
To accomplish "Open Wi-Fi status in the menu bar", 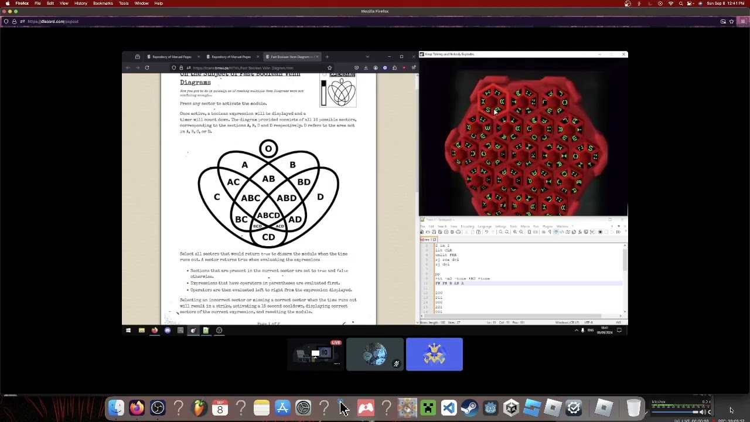I will [x=671, y=4].
